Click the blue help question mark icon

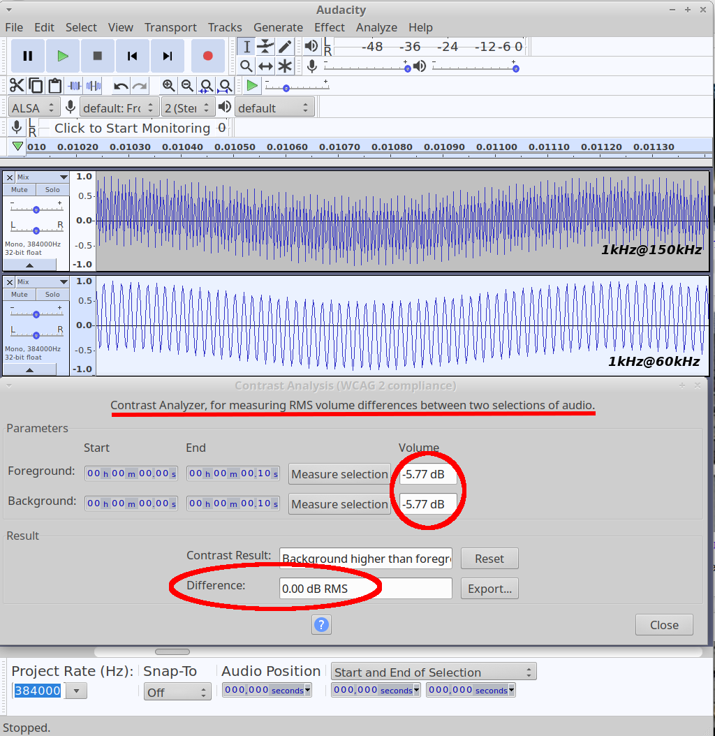coord(321,624)
